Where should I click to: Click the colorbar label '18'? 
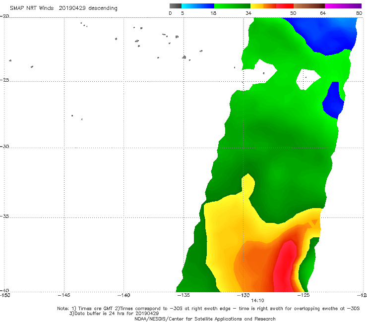tap(213, 13)
